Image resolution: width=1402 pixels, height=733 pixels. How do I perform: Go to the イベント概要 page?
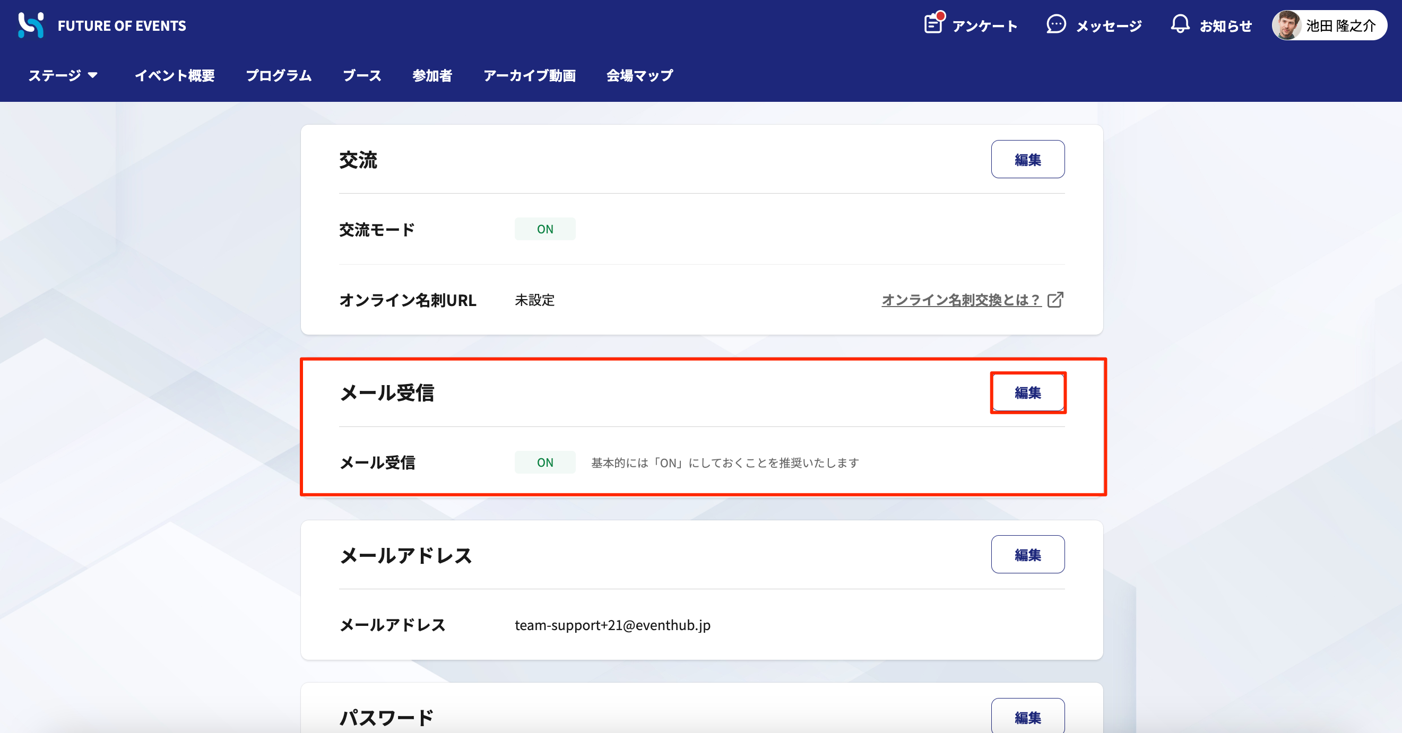pos(175,75)
